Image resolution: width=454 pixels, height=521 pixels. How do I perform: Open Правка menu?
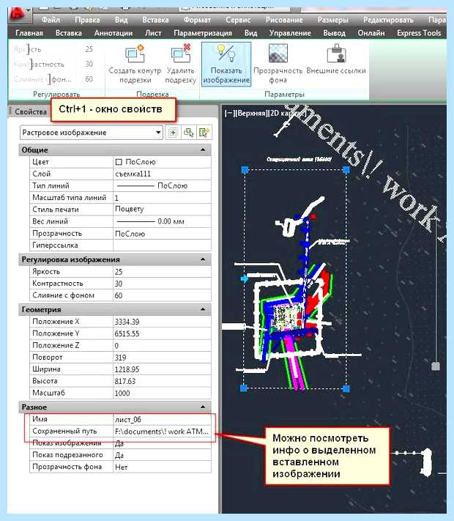coord(87,20)
